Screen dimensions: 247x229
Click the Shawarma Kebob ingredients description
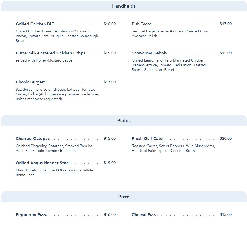coord(169,65)
